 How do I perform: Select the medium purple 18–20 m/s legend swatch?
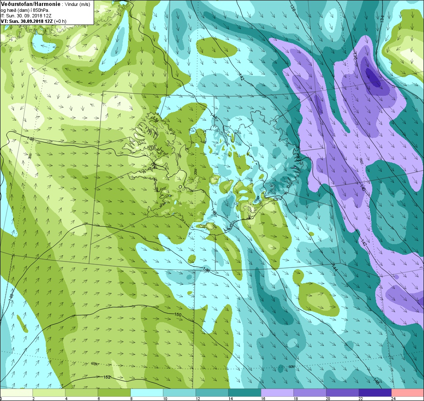pos(310,393)
